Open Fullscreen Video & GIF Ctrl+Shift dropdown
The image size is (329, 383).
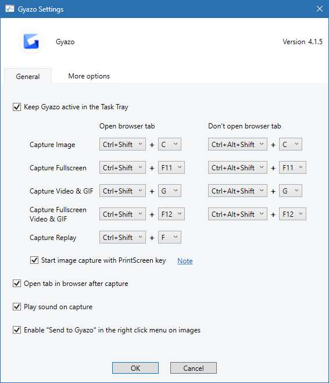[x=123, y=214]
